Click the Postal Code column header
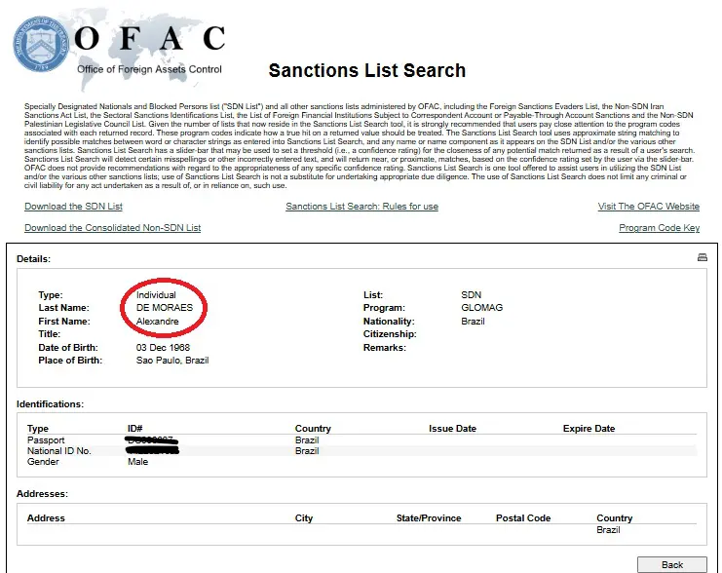This screenshot has height=573, width=722. (523, 518)
